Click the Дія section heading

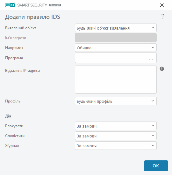(8, 116)
